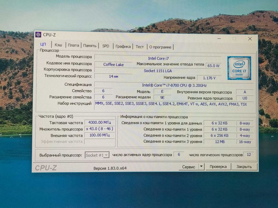Click the Intel Core i7 model field
The height and width of the screenshot is (208, 278).
tap(158, 58)
